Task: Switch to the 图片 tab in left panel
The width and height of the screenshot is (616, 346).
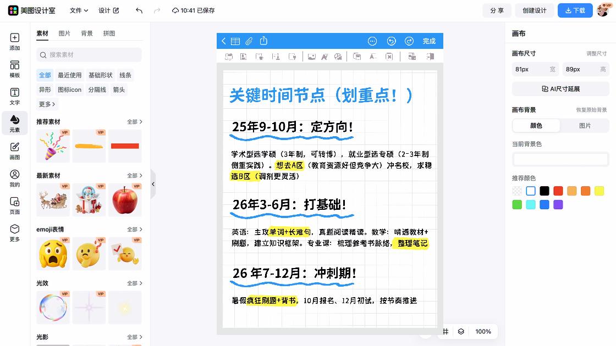Action: (x=64, y=34)
